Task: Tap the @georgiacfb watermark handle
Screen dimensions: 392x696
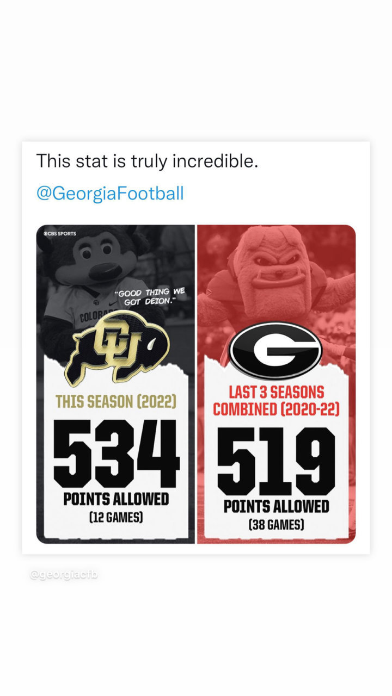Action: [64, 574]
